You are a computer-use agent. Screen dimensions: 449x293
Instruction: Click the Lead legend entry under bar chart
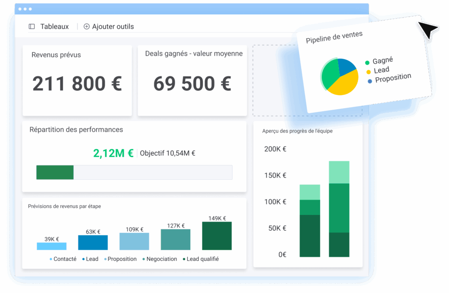coord(90,259)
